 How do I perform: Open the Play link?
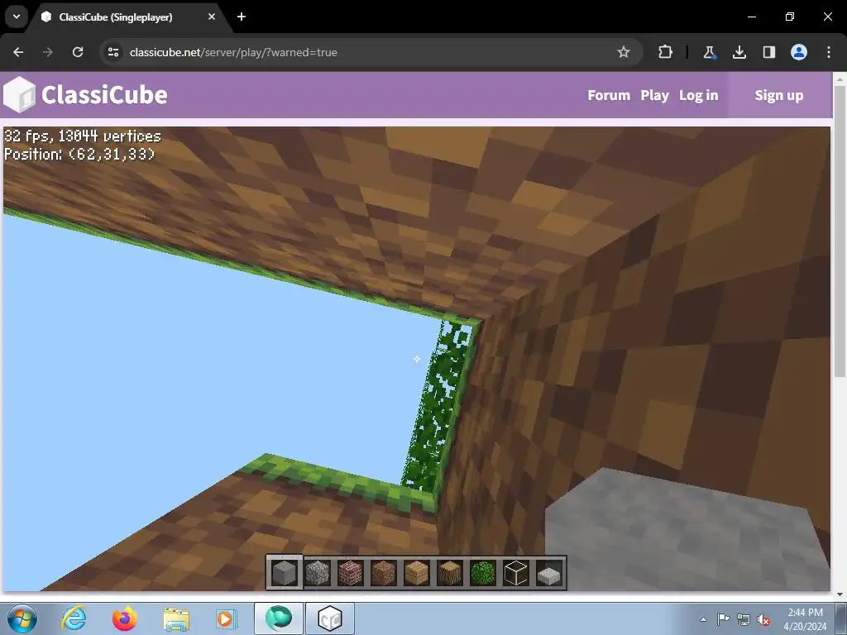[655, 95]
